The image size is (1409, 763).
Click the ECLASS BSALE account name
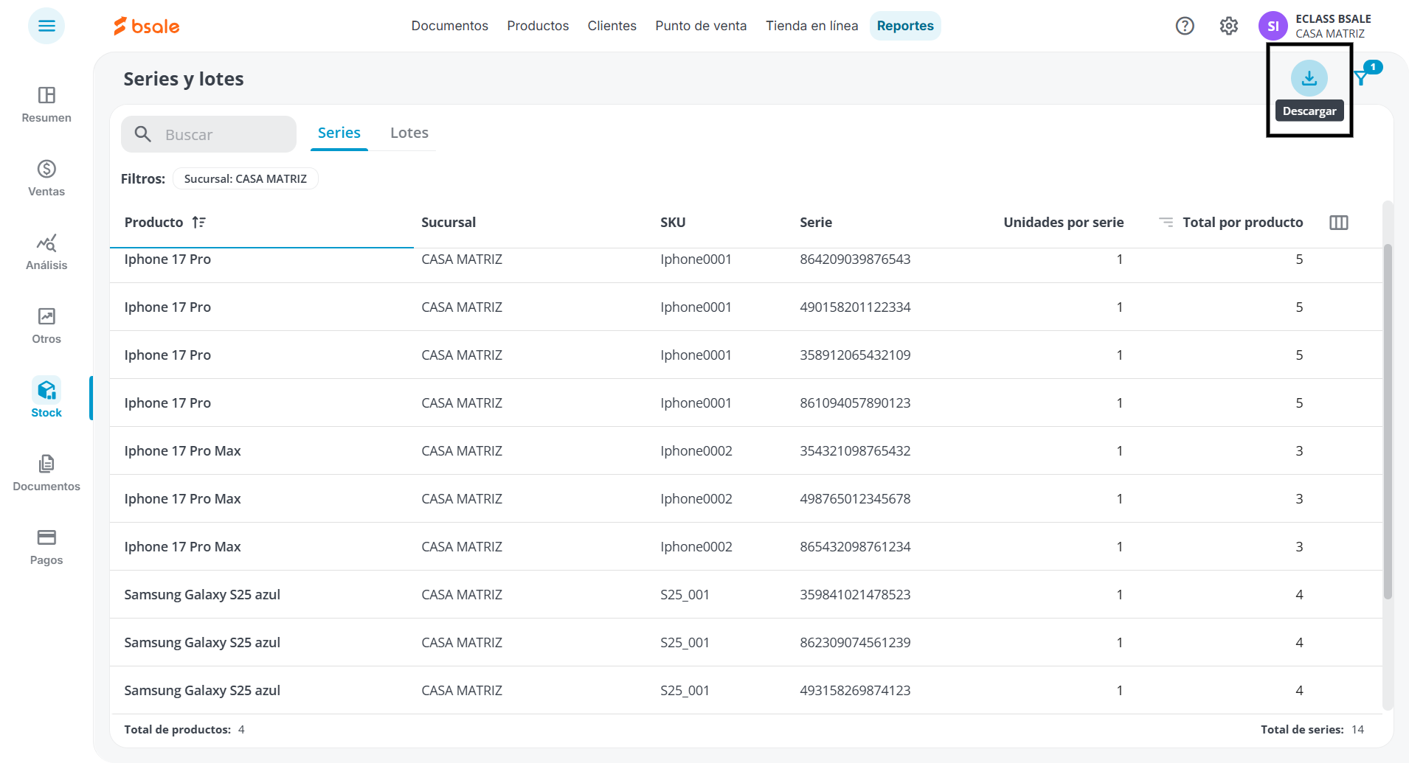(x=1333, y=19)
